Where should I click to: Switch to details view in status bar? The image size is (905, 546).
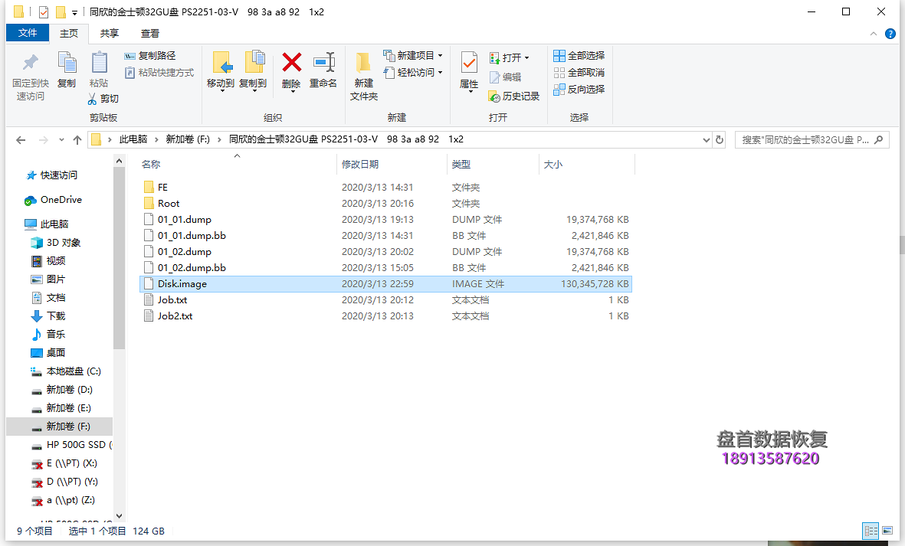point(870,530)
